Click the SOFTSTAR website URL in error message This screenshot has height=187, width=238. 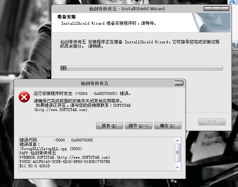[61, 110]
